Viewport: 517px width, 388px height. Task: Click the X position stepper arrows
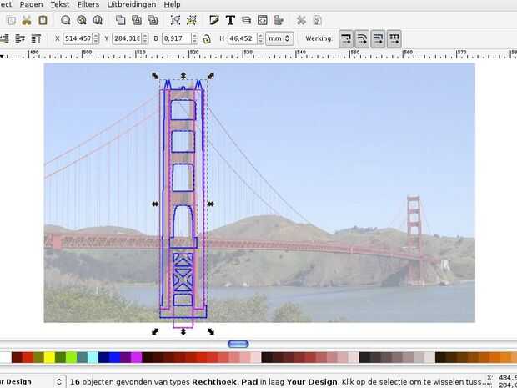click(96, 38)
